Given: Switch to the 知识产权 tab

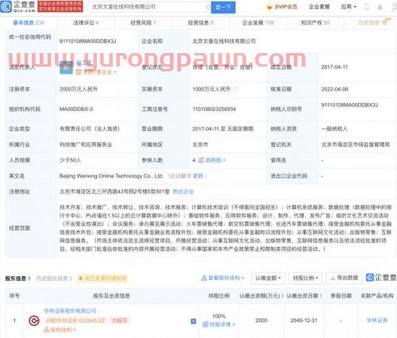Looking at the screenshot, I should tap(315, 23).
